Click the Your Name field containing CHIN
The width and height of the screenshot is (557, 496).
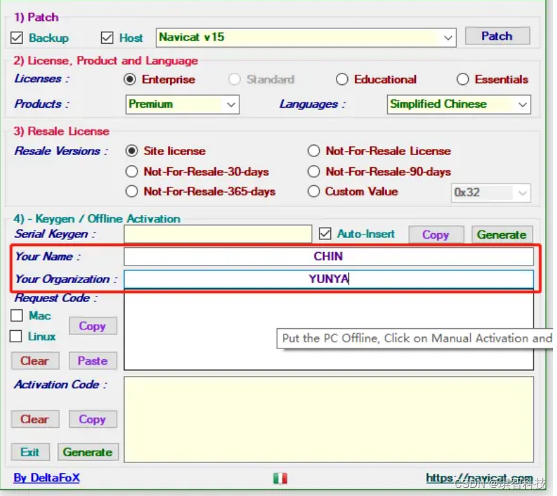coord(328,256)
